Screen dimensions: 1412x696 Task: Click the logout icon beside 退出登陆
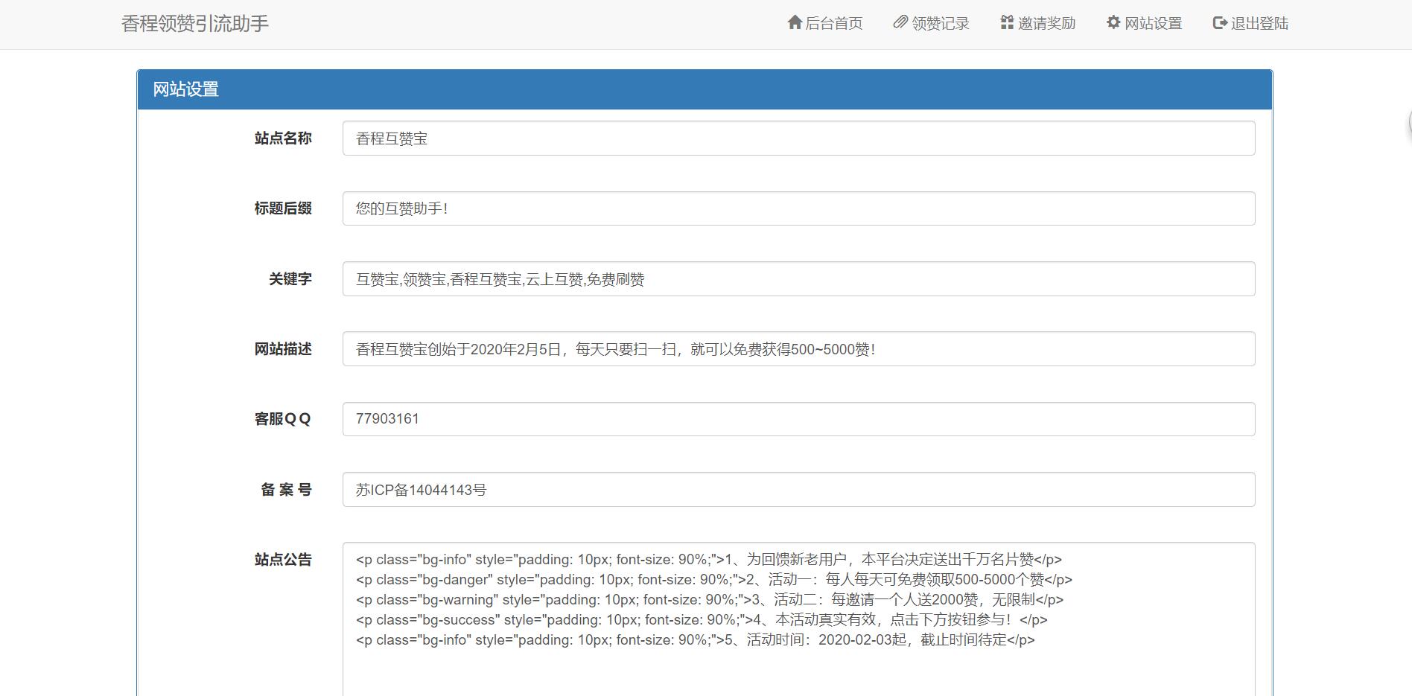tap(1218, 22)
